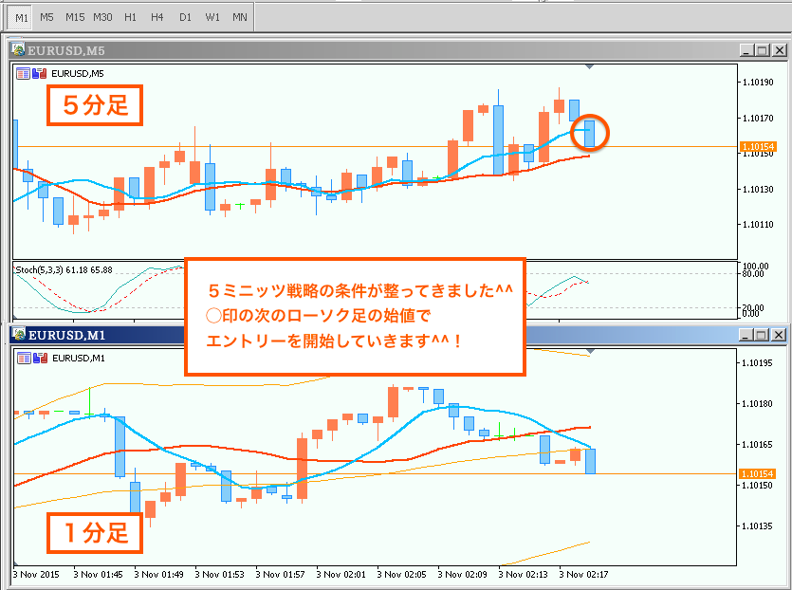
Task: Show one-click trading panel on M5 chart
Action: coord(23,73)
